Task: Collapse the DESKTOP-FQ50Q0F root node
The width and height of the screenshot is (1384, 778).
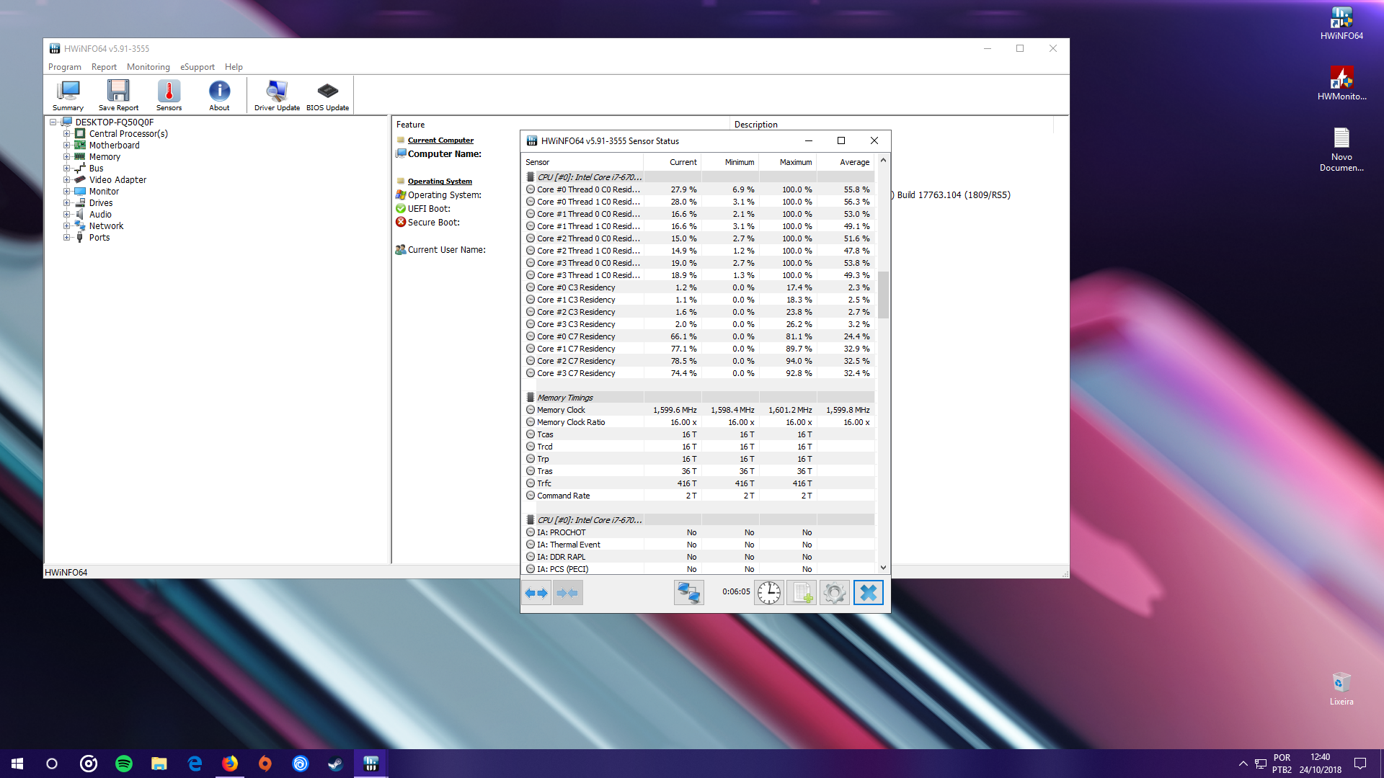Action: (53, 122)
